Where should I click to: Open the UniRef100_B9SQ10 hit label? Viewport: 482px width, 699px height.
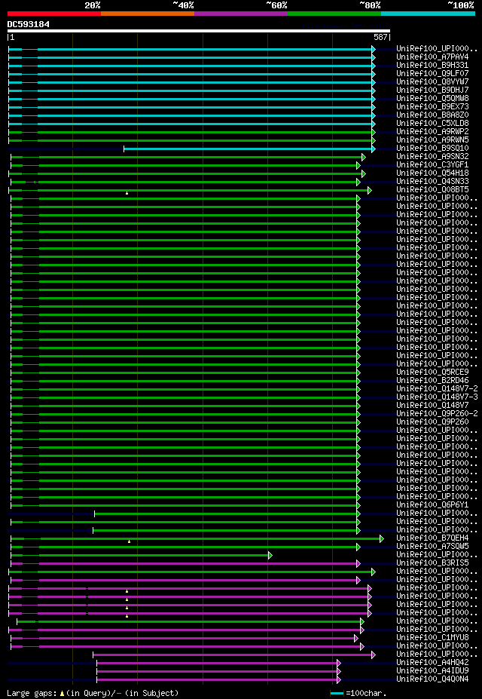tap(432, 148)
